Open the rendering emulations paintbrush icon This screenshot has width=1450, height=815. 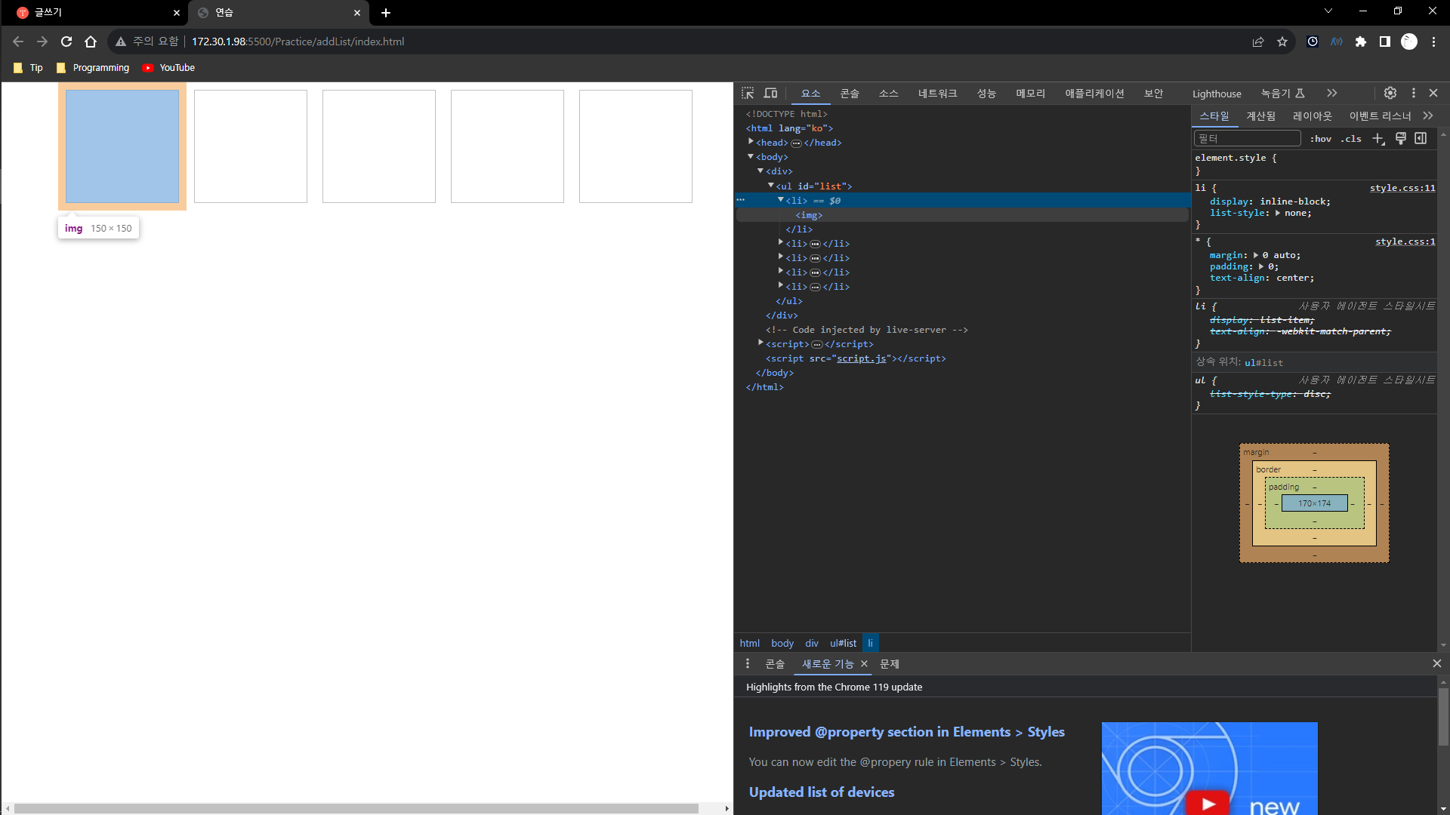point(1400,138)
